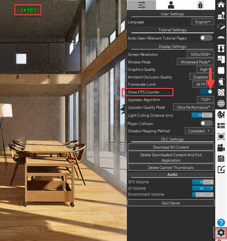Open the home icon in sidebar
Image resolution: width=227 pixels, height=241 pixels.
coord(221,5)
